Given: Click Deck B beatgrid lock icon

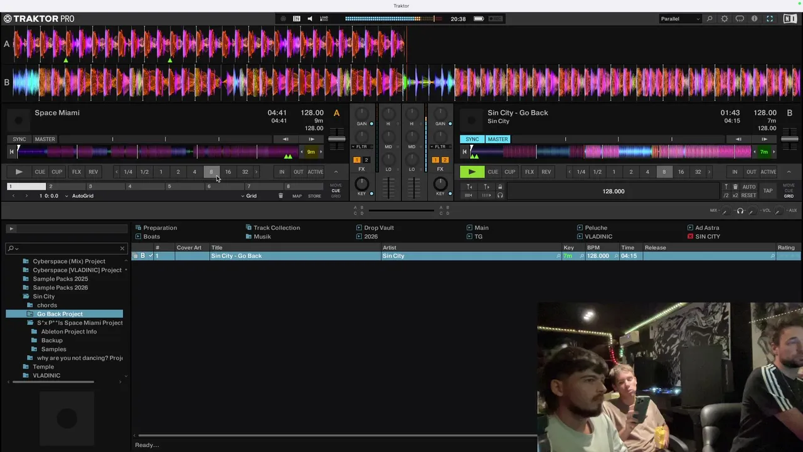Looking at the screenshot, I should 500,187.
